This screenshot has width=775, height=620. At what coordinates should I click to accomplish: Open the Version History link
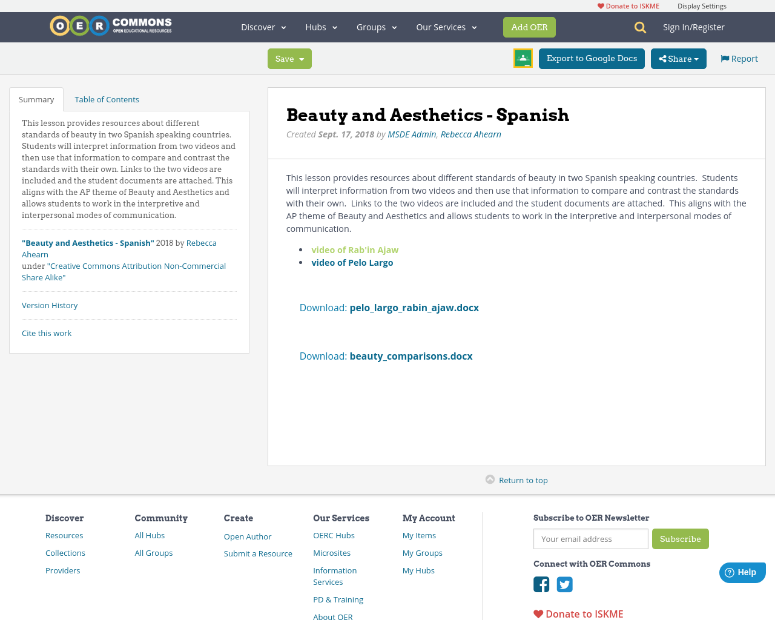[x=50, y=305]
